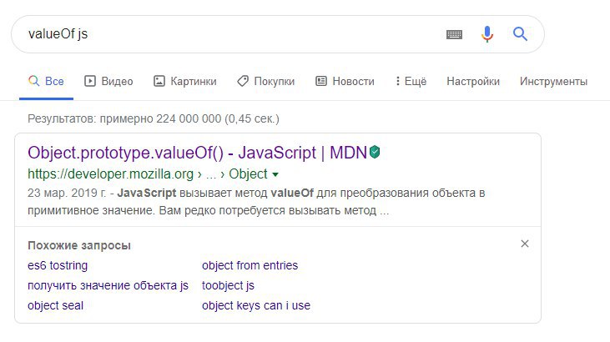This screenshot has height=342, width=610.
Task: Switch to the Все results tab
Action: pos(46,81)
